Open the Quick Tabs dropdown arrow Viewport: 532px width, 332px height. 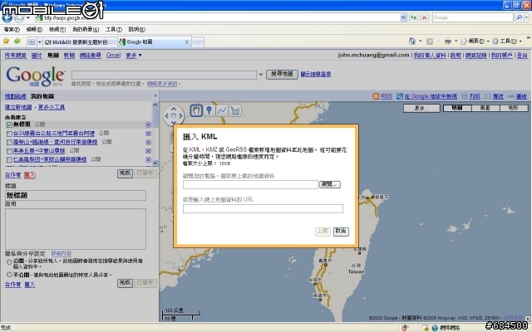(x=39, y=42)
